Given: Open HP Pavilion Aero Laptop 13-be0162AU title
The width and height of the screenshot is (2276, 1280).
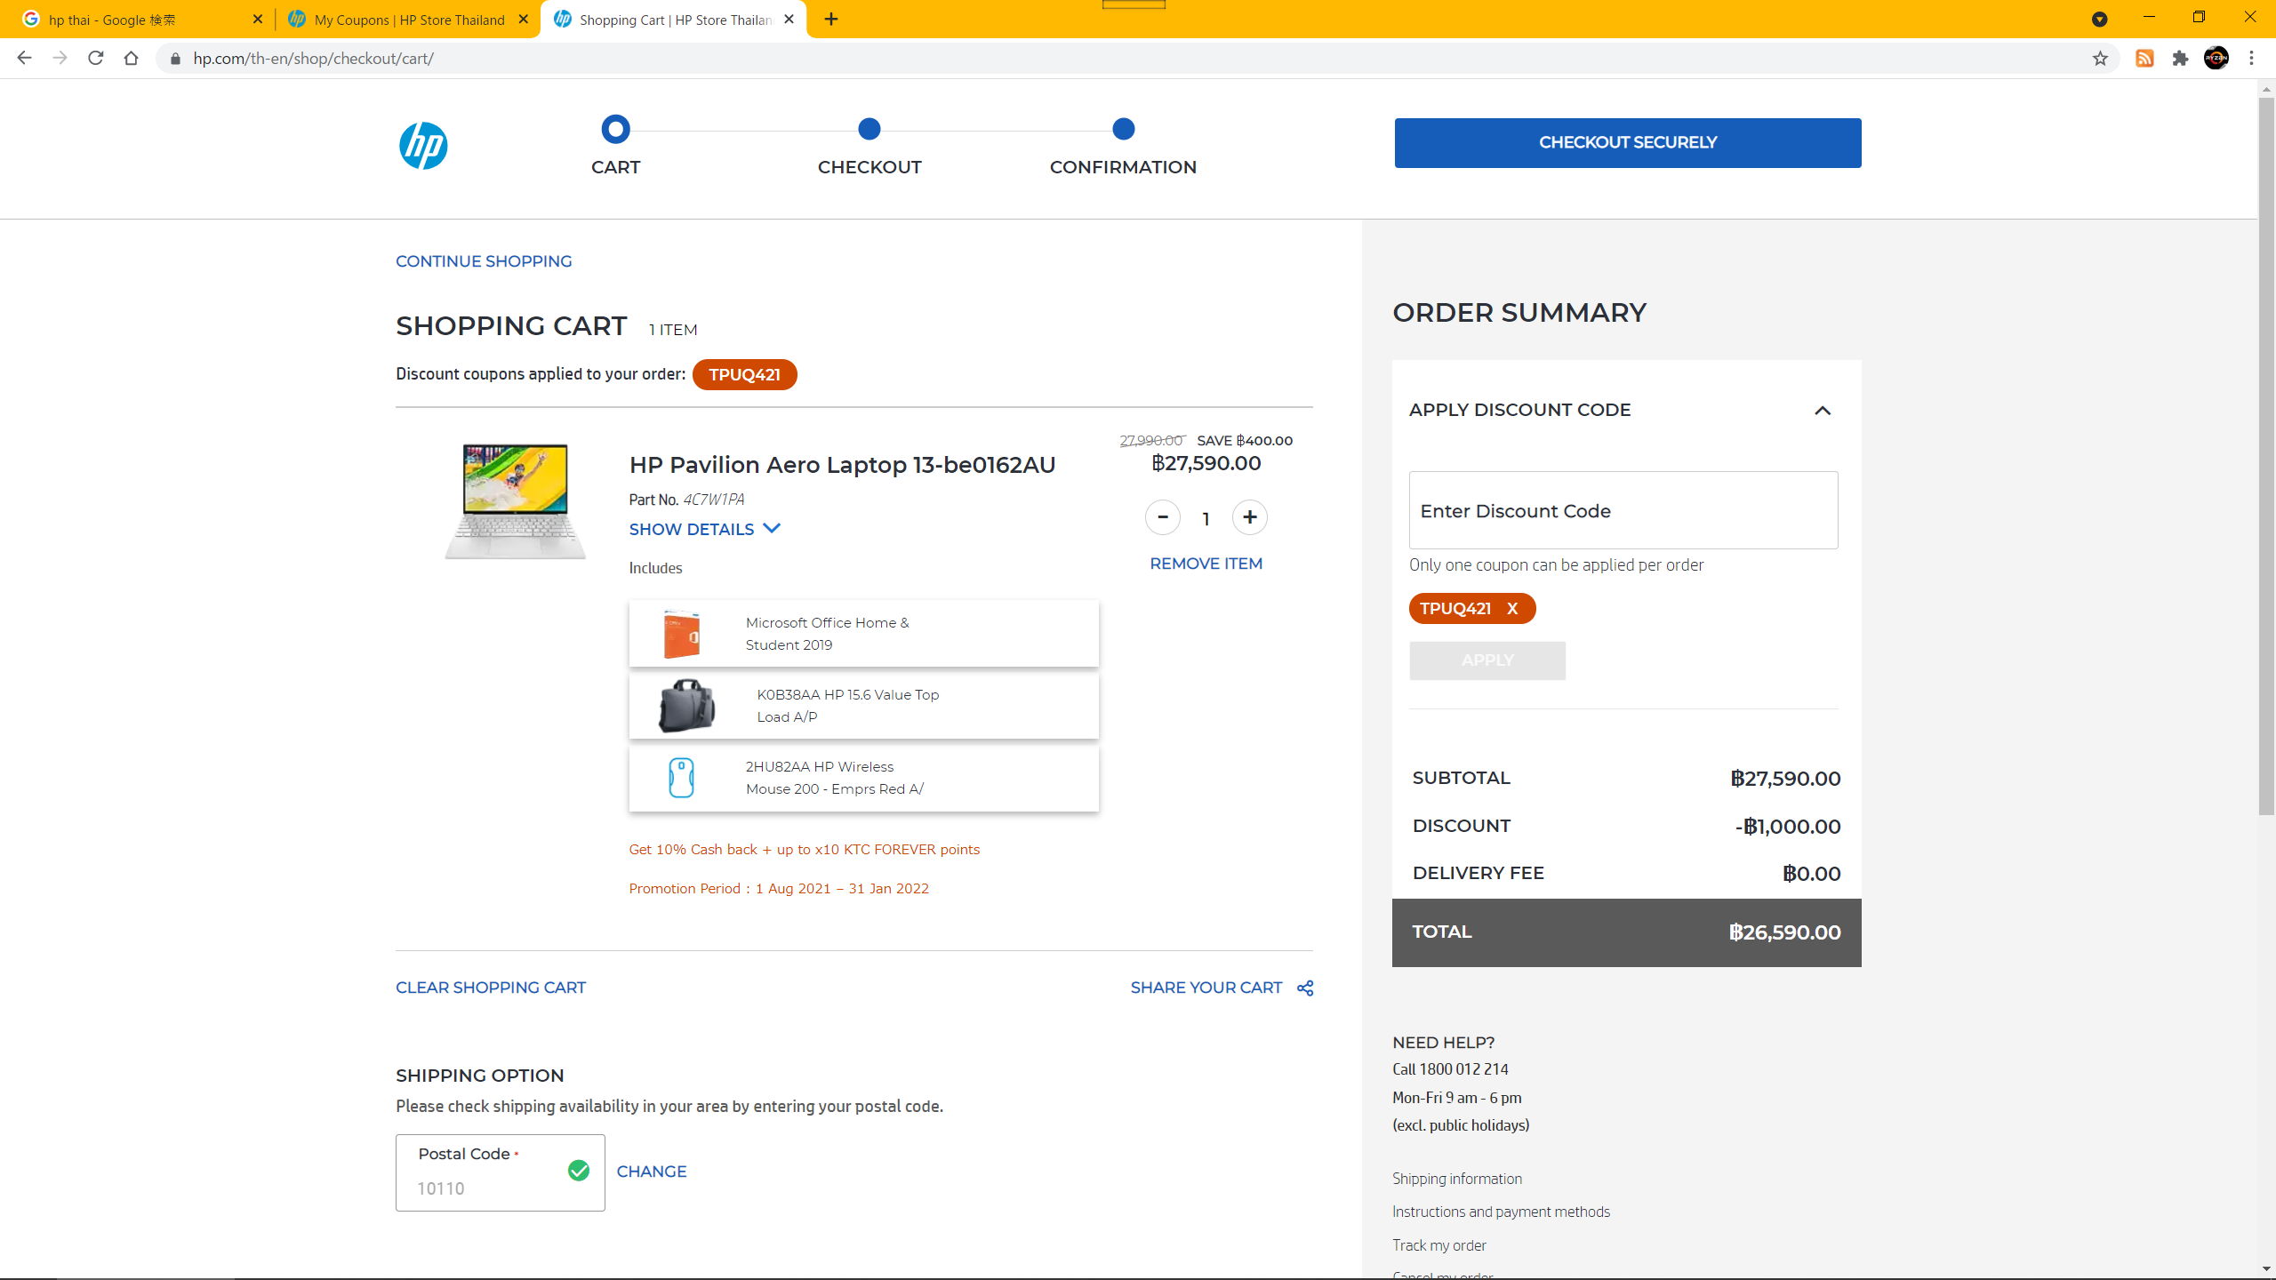Looking at the screenshot, I should click(x=842, y=465).
